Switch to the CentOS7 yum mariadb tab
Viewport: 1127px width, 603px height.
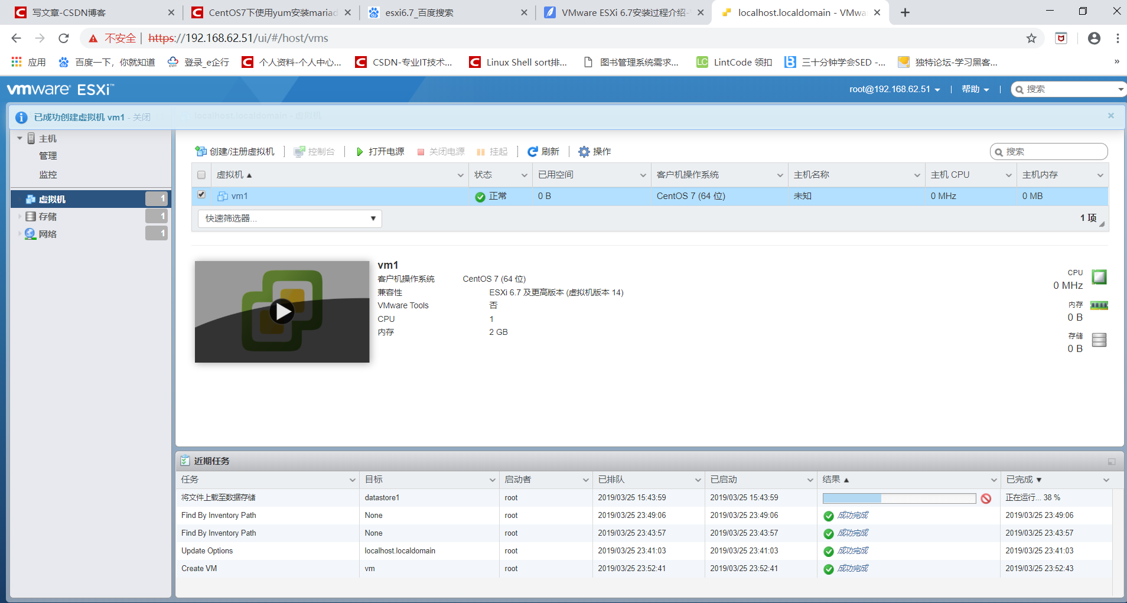pyautogui.click(x=271, y=12)
